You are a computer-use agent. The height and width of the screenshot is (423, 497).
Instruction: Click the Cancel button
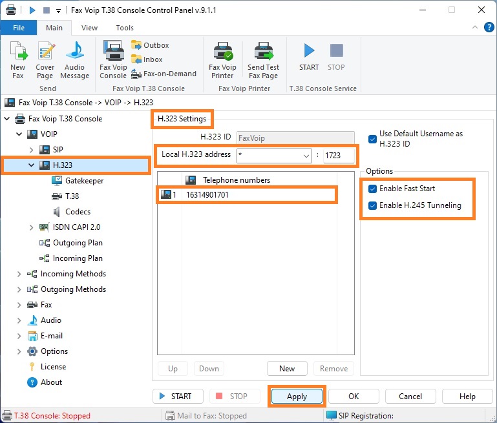(x=410, y=397)
